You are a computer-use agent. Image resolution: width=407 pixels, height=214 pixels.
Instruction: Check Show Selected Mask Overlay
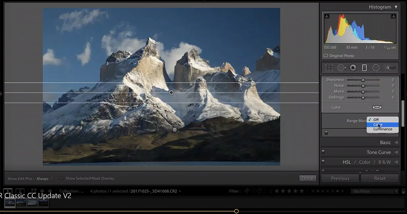point(61,179)
